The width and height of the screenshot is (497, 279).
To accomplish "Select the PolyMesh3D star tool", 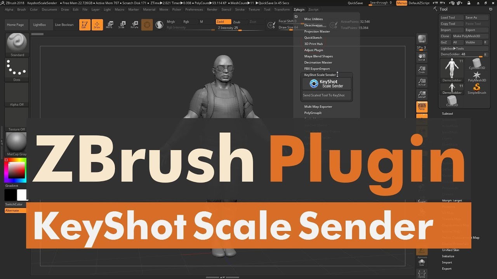I will point(477,76).
